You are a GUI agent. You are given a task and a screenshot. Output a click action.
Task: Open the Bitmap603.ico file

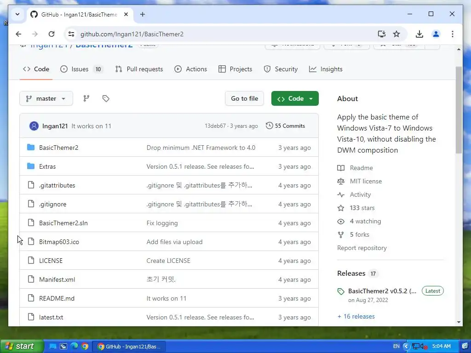pyautogui.click(x=59, y=242)
